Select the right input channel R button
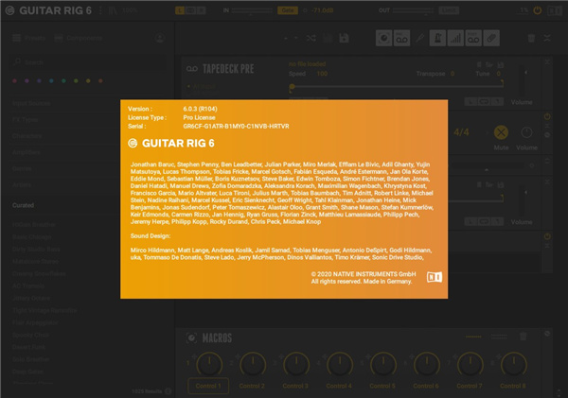Screen dimensions: 568x398 (202, 10)
